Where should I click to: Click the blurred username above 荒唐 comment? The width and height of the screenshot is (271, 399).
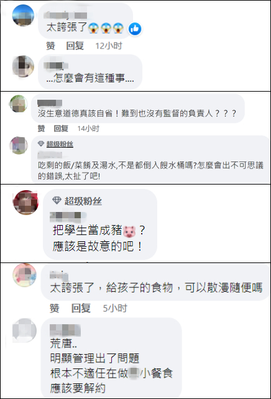(x=65, y=330)
